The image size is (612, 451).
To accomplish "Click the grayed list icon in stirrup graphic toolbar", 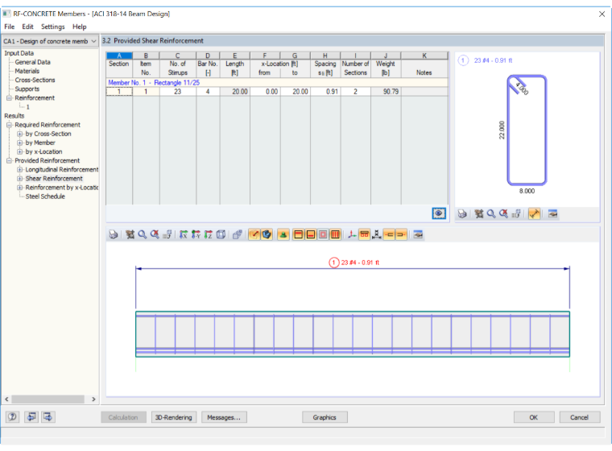I will [516, 214].
